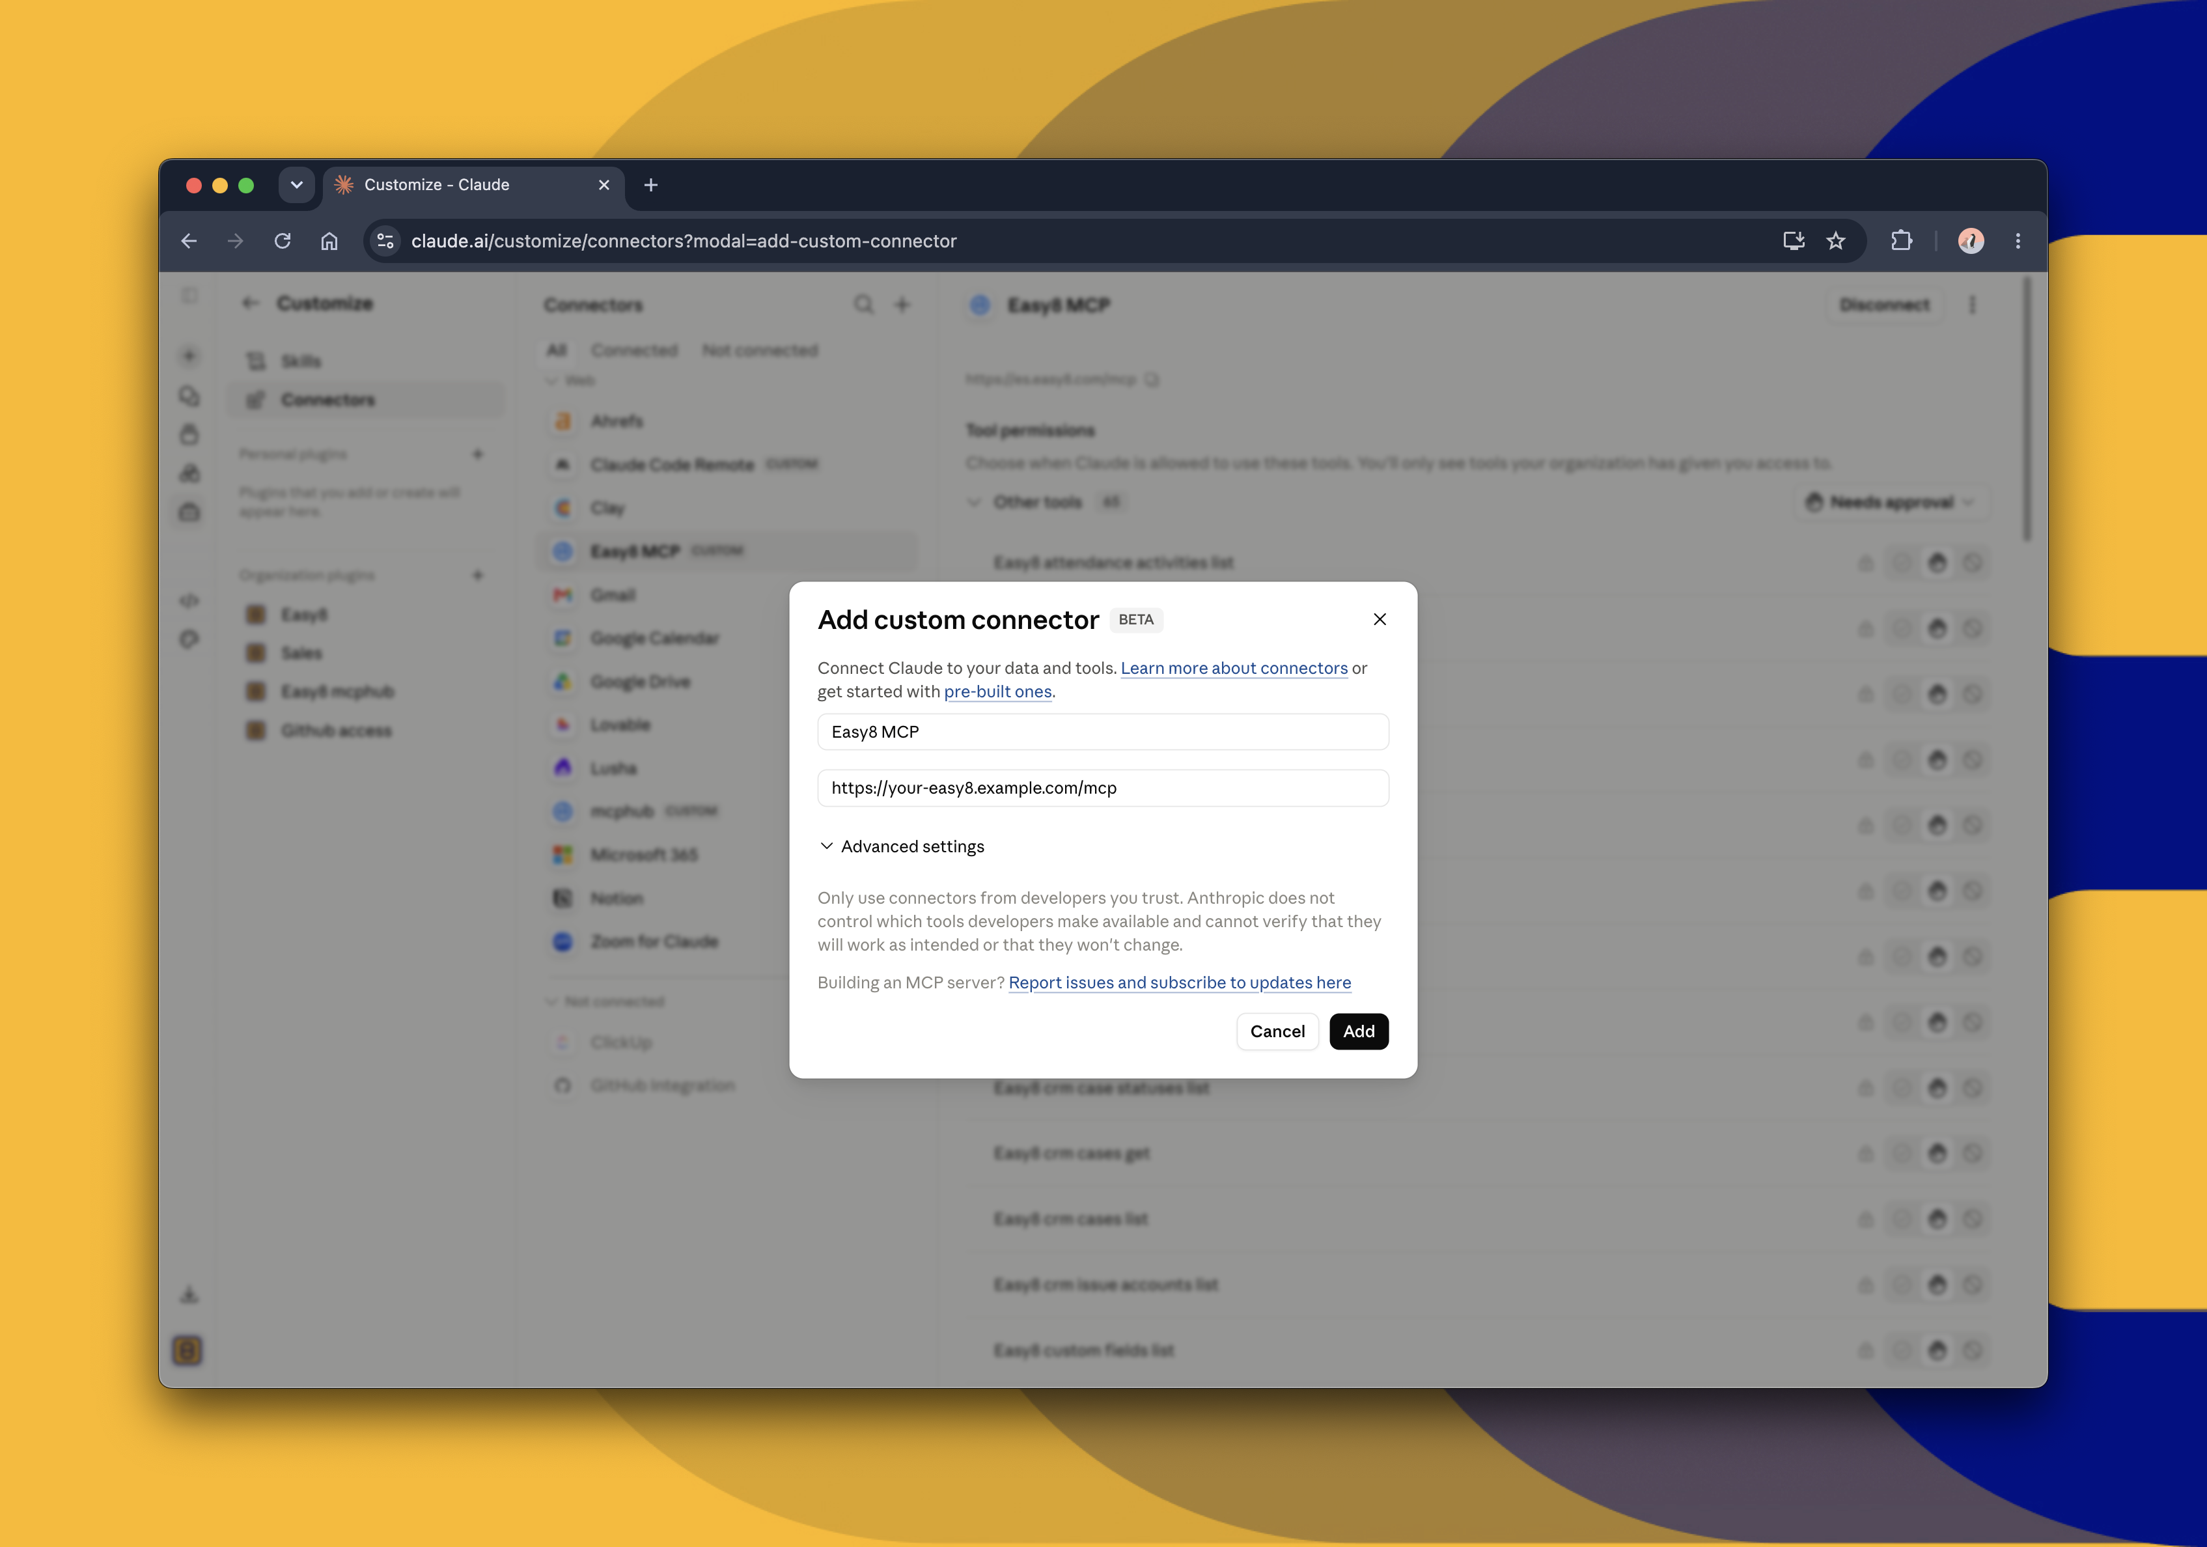The image size is (2207, 1547).
Task: Add an organization plugin with plus
Action: point(478,575)
